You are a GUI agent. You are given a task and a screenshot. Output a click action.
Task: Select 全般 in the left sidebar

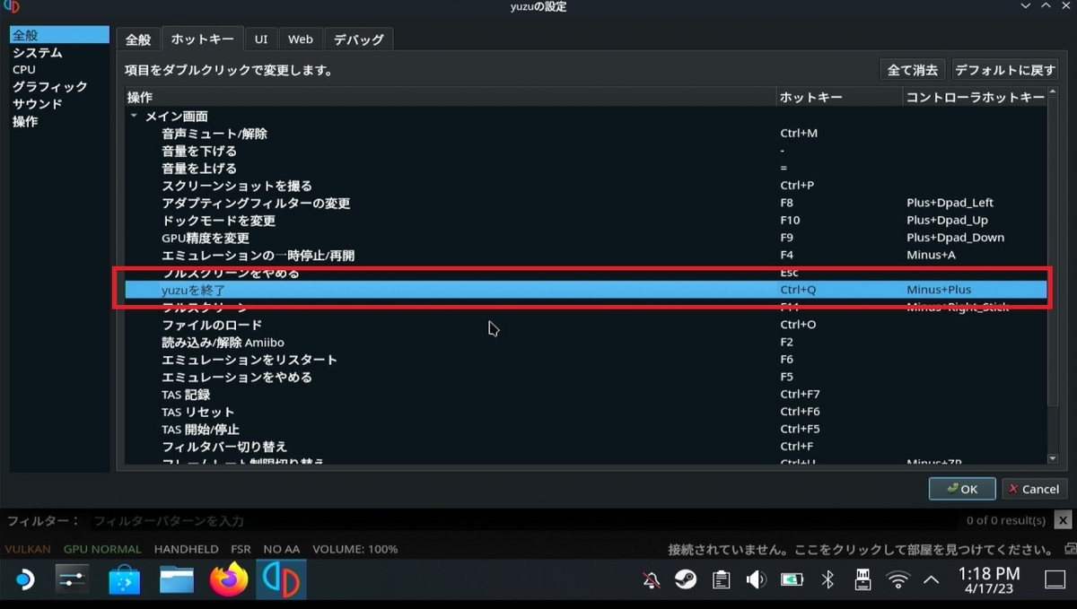59,35
